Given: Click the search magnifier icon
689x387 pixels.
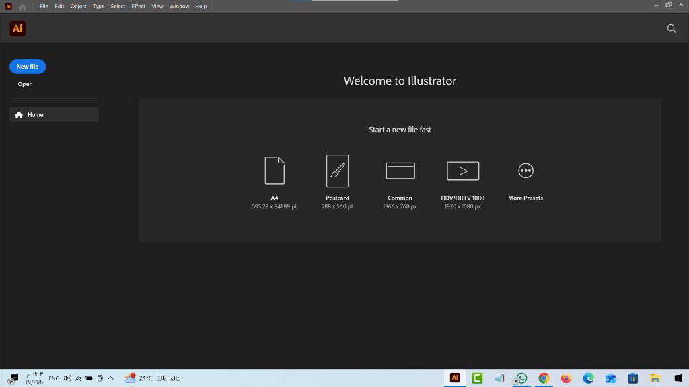Looking at the screenshot, I should point(672,29).
